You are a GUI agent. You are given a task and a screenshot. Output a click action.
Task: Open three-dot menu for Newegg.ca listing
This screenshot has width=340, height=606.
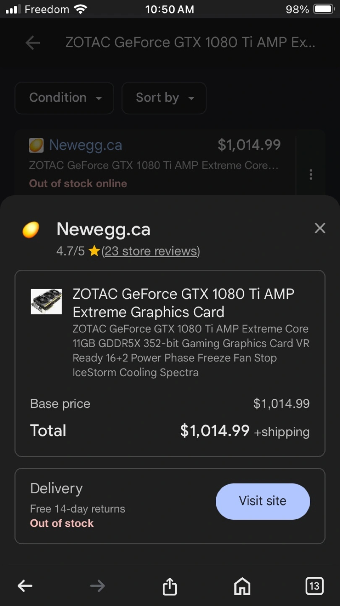[311, 174]
